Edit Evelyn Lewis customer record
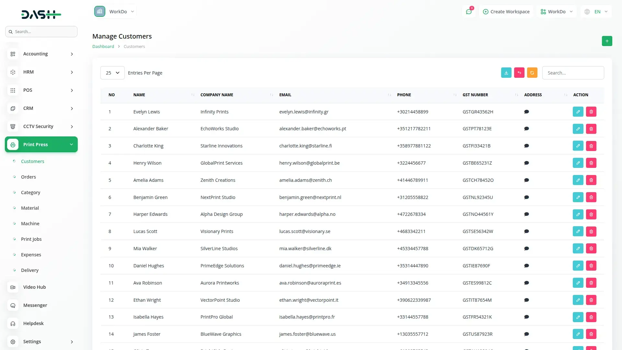The width and height of the screenshot is (622, 350). 578,112
